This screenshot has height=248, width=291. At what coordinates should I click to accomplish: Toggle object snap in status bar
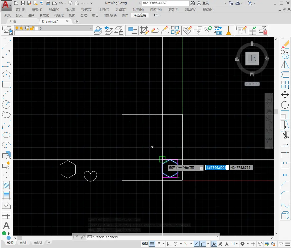coord(203,243)
